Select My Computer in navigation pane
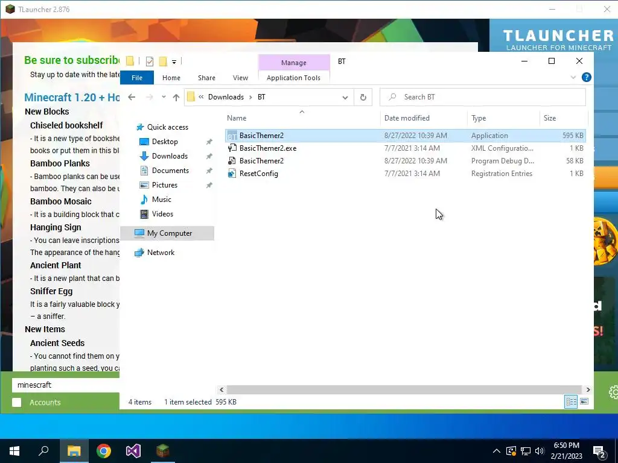This screenshot has width=618, height=463. click(167, 233)
